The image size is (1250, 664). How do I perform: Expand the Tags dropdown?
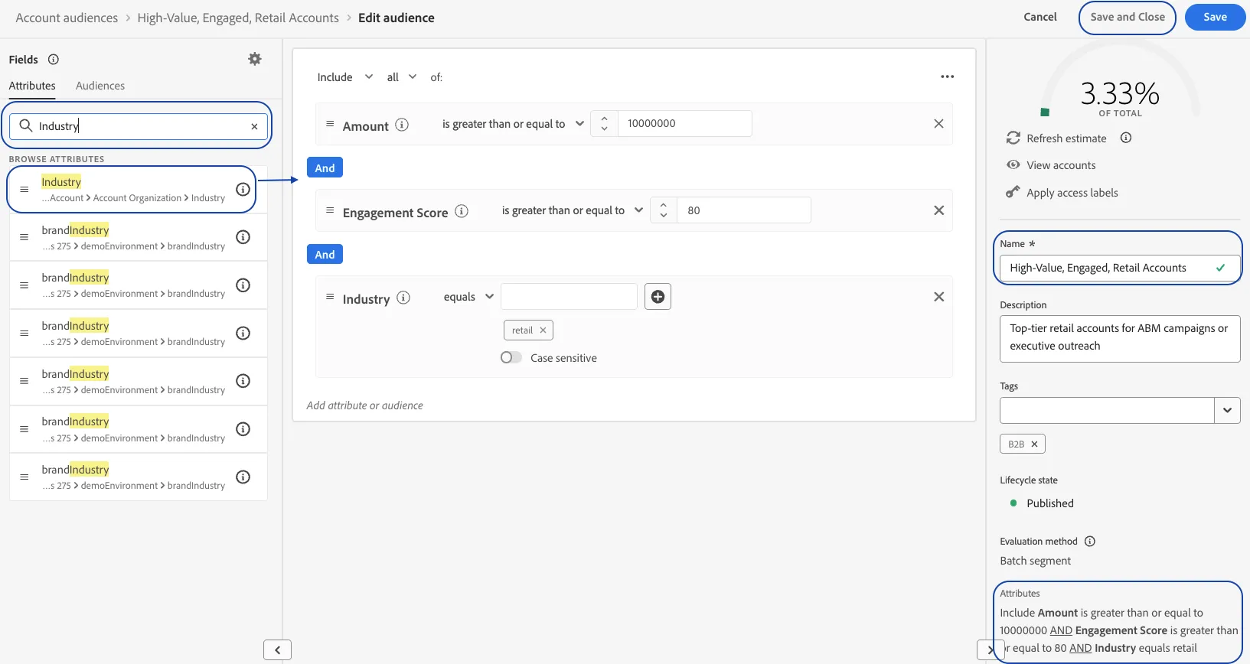click(x=1227, y=410)
